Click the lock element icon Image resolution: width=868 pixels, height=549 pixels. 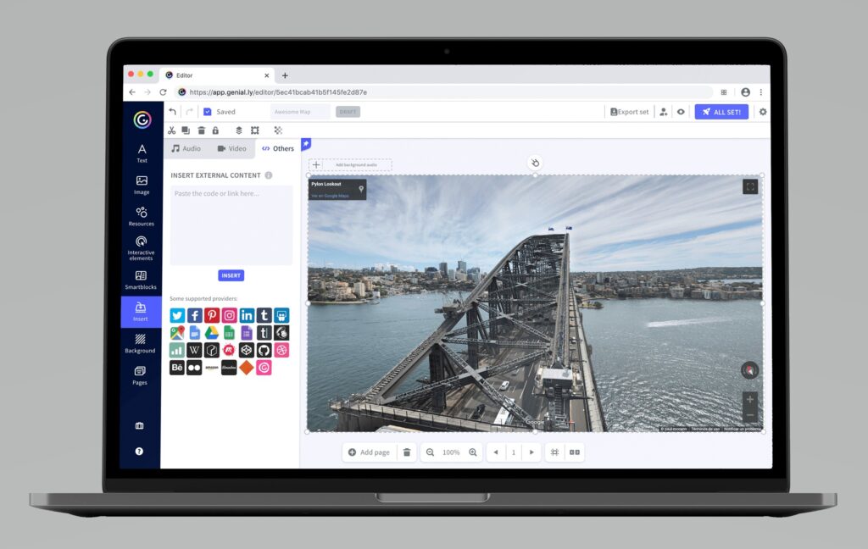point(215,130)
